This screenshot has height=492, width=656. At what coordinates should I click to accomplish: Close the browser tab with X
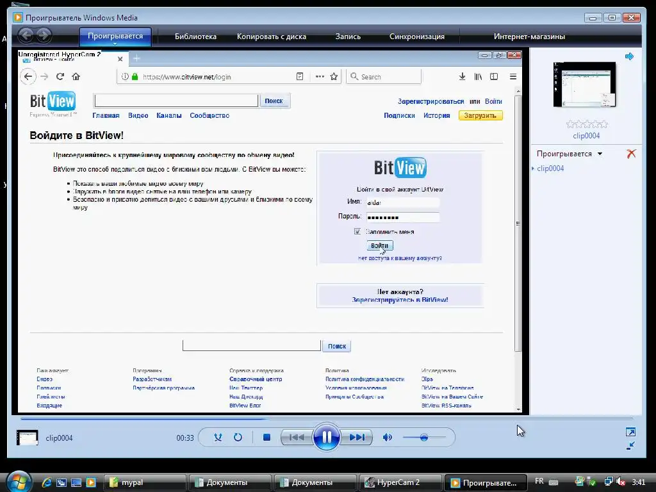coord(120,59)
